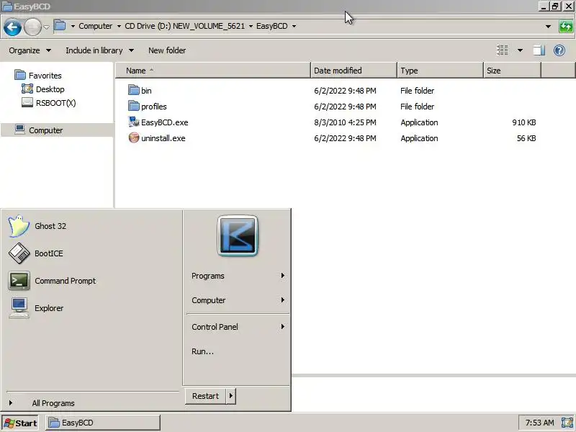The height and width of the screenshot is (432, 576).
Task: Click the 7:53 AM clock
Action: point(539,423)
